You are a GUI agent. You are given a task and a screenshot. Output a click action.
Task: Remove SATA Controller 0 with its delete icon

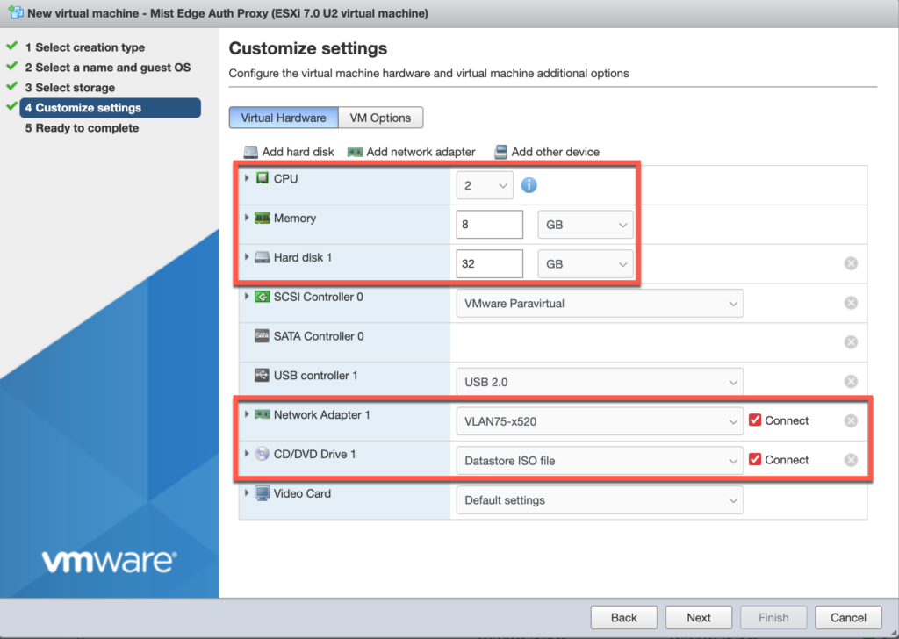coord(850,341)
